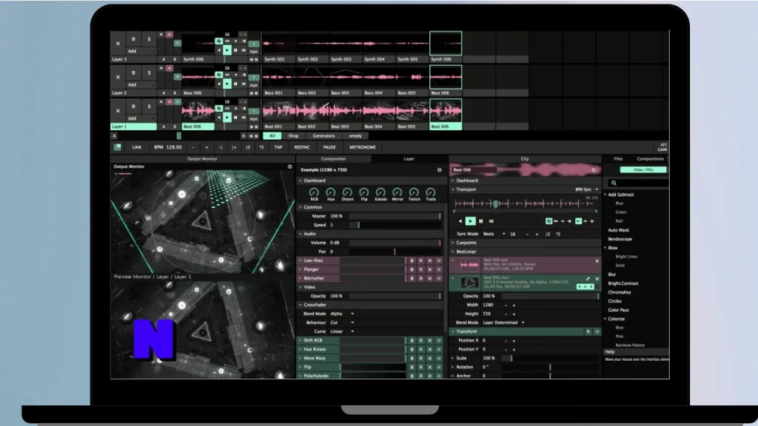Click the Mirror dashboard knob
The height and width of the screenshot is (426, 758).
[x=398, y=194]
